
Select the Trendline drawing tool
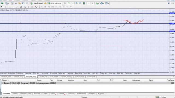coord(17,7)
